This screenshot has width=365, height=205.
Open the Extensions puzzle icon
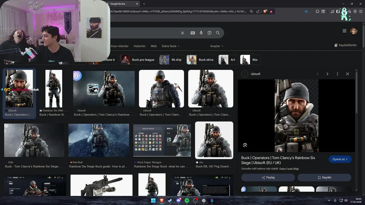coord(317,12)
